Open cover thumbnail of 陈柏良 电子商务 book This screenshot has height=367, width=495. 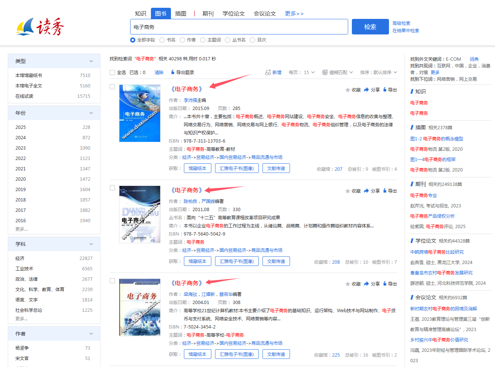coord(140,214)
